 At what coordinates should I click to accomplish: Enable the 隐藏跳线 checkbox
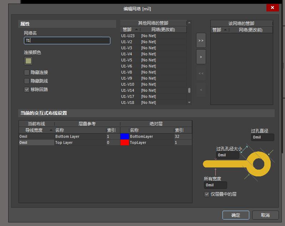click(x=27, y=81)
